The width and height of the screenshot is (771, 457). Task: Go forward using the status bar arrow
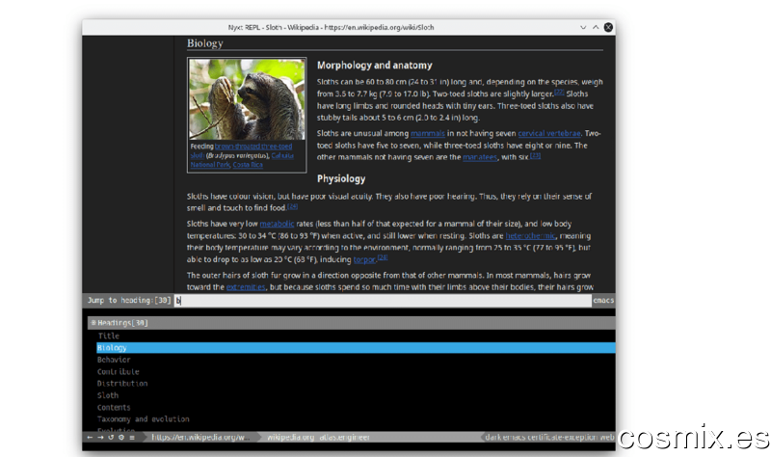pyautogui.click(x=100, y=437)
